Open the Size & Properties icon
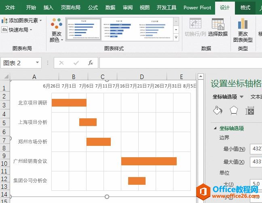 coord(249,111)
